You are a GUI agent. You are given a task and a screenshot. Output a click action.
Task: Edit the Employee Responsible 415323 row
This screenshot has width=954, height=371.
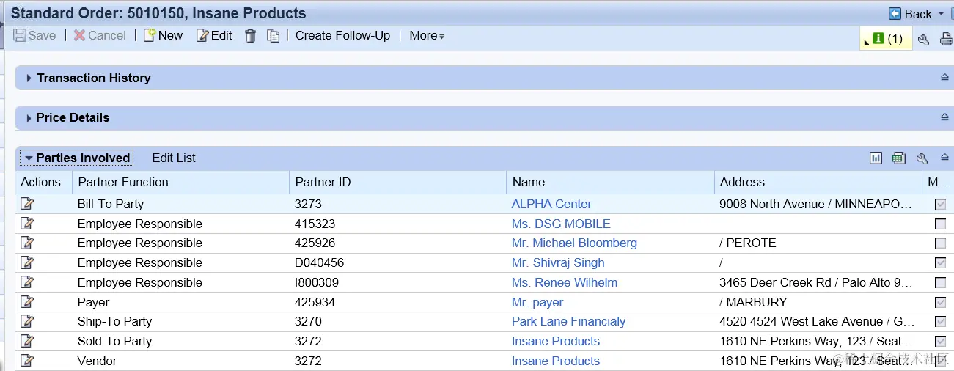click(27, 224)
